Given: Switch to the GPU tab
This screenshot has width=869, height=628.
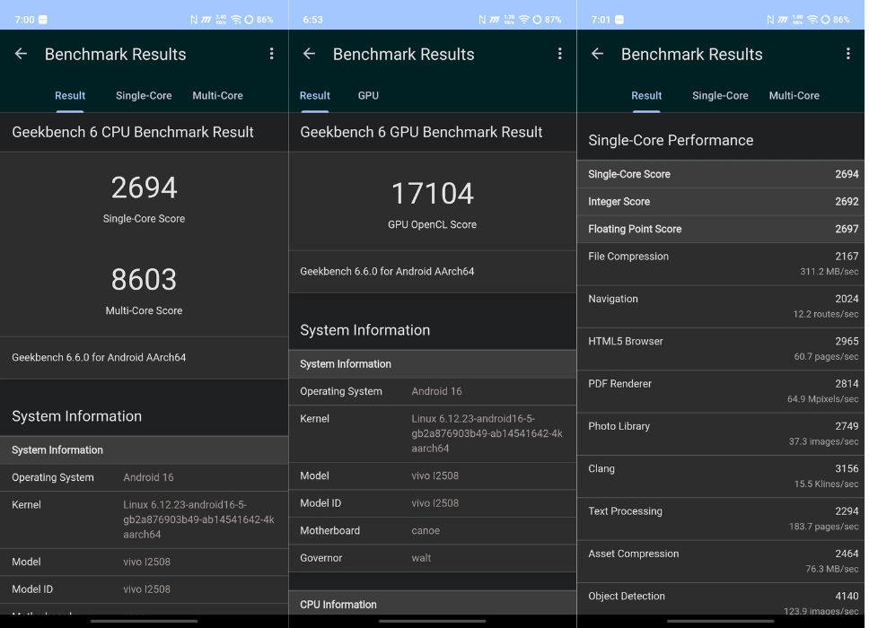Looking at the screenshot, I should (368, 95).
